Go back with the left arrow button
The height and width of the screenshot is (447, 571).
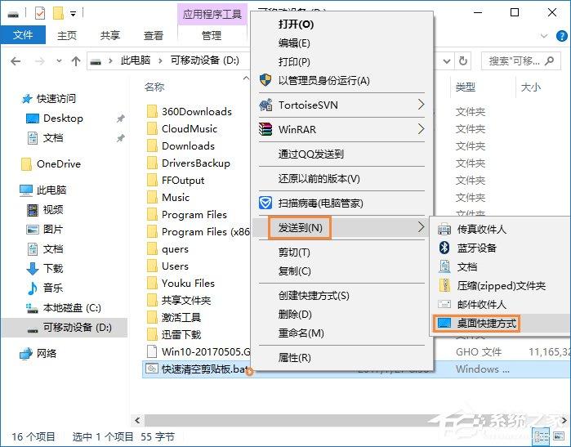[x=16, y=61]
